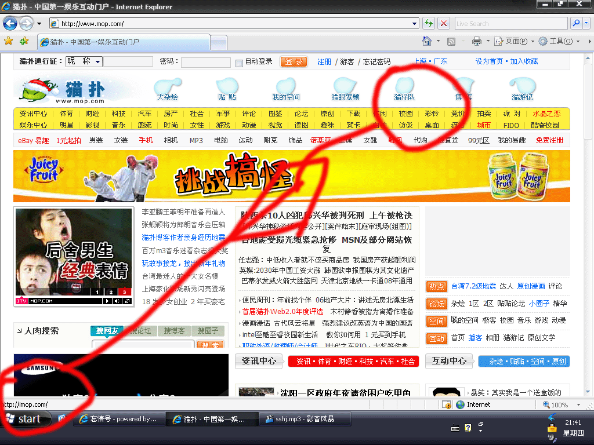The width and height of the screenshot is (594, 445).
Task: Refresh the page with the green arrows icon
Action: pyautogui.click(x=429, y=23)
